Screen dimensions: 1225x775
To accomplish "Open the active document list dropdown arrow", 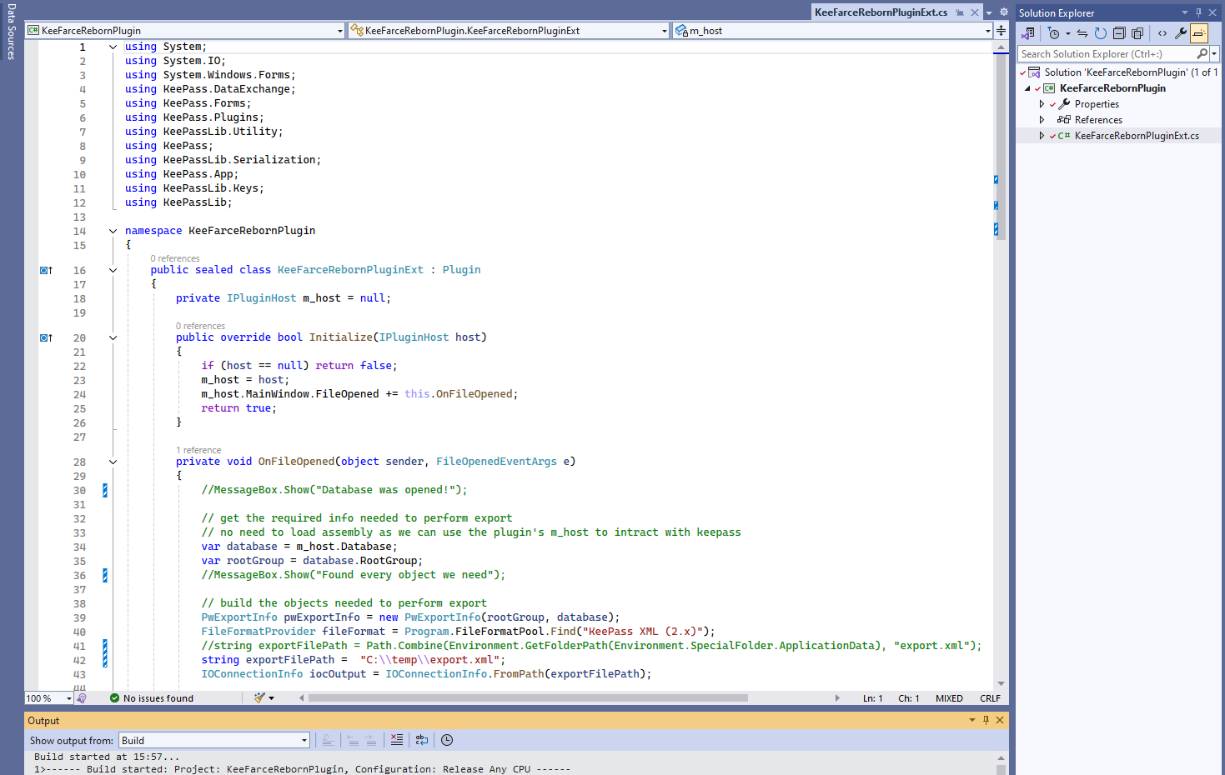I will pos(989,12).
